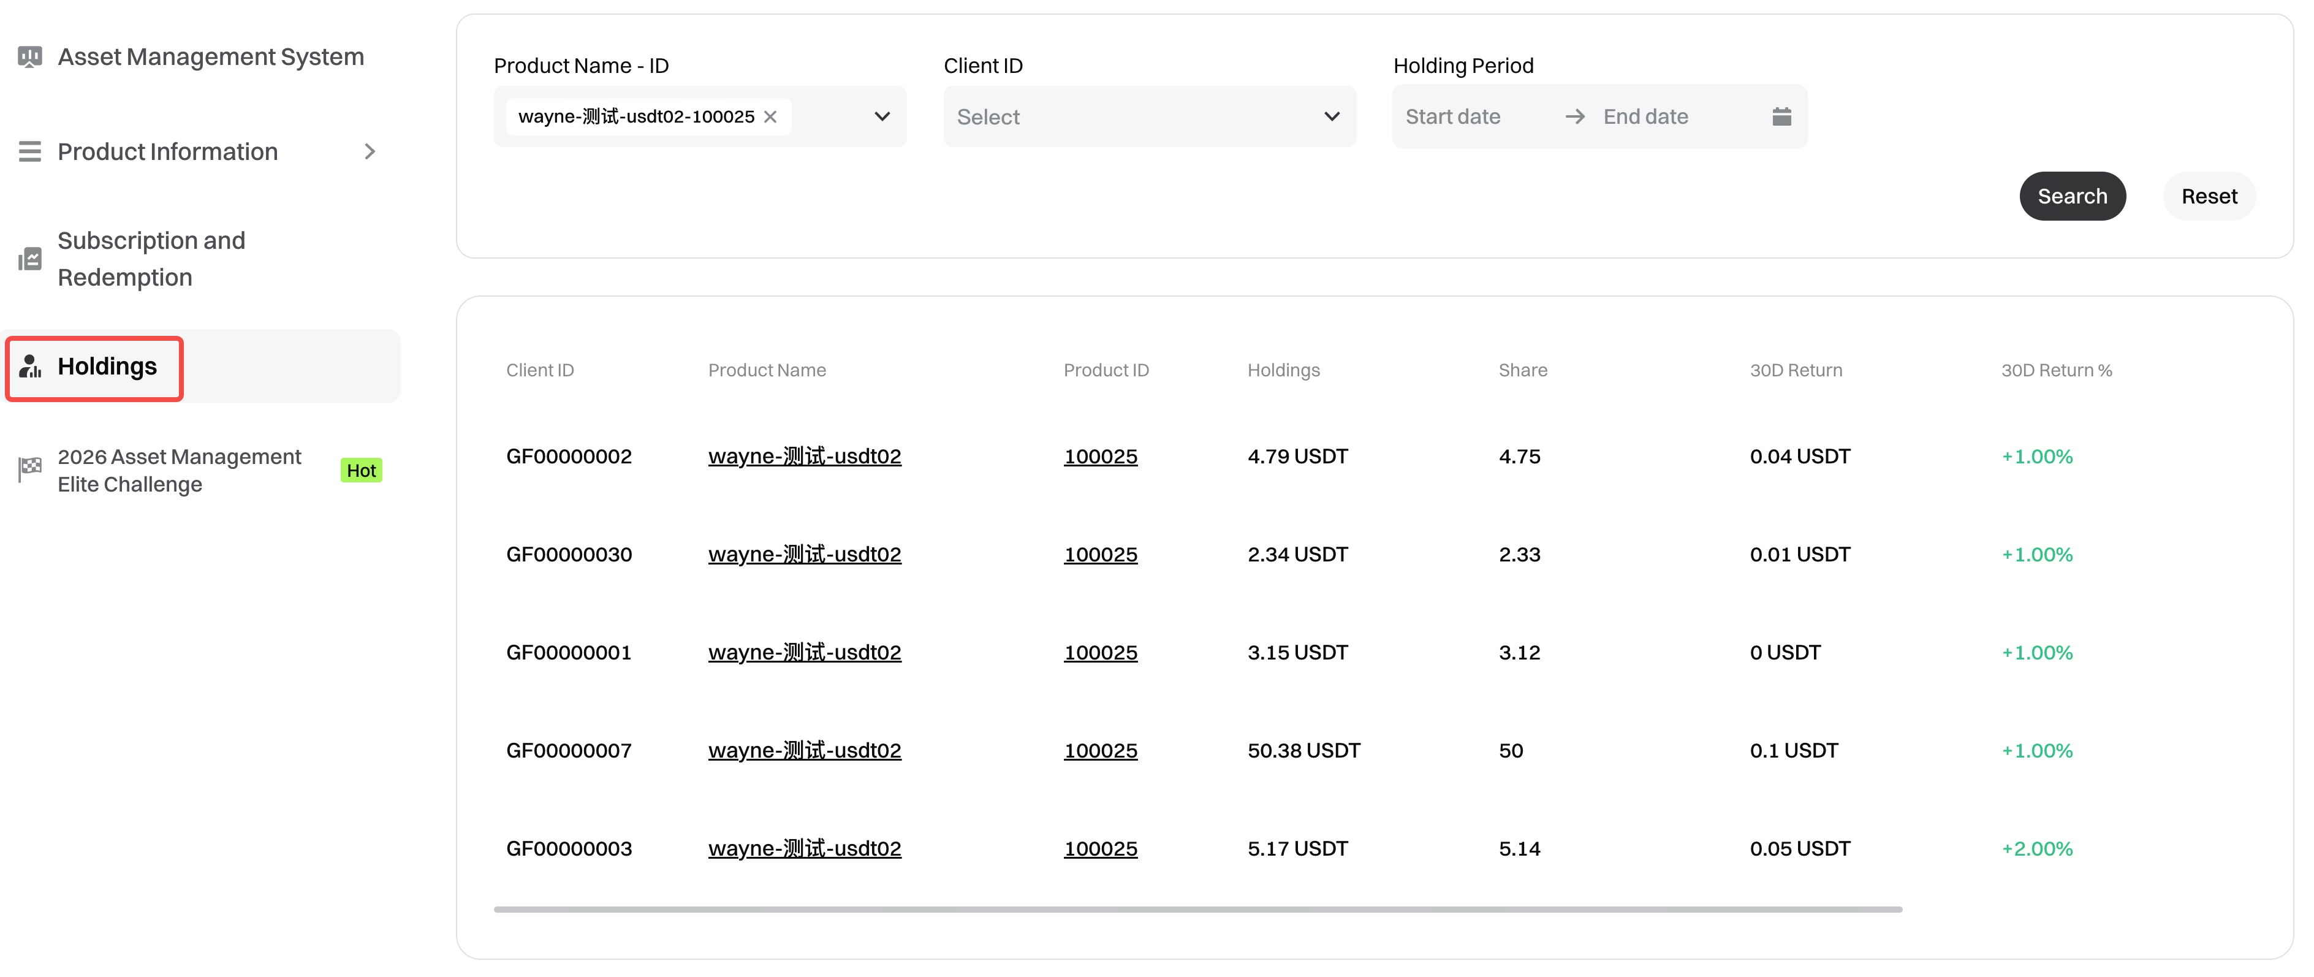This screenshot has height=977, width=2314.
Task: Click the Elite Challenge flag icon
Action: pyautogui.click(x=29, y=470)
